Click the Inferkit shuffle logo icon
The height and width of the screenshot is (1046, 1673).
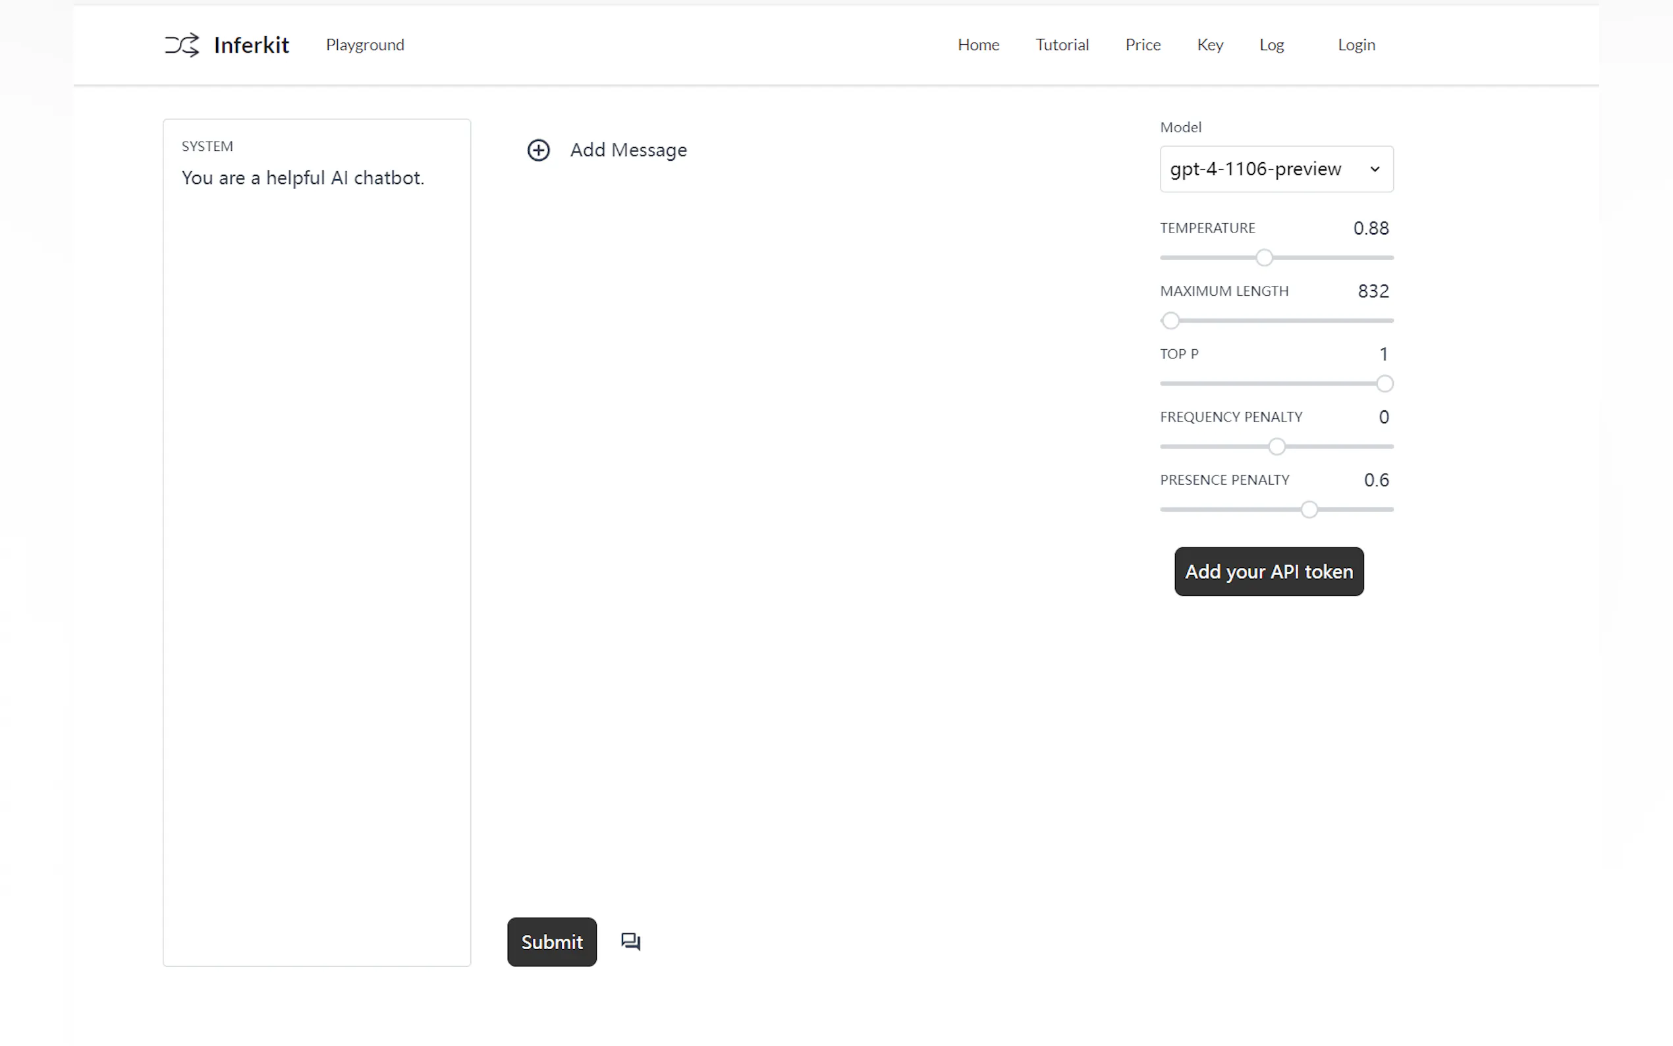182,45
